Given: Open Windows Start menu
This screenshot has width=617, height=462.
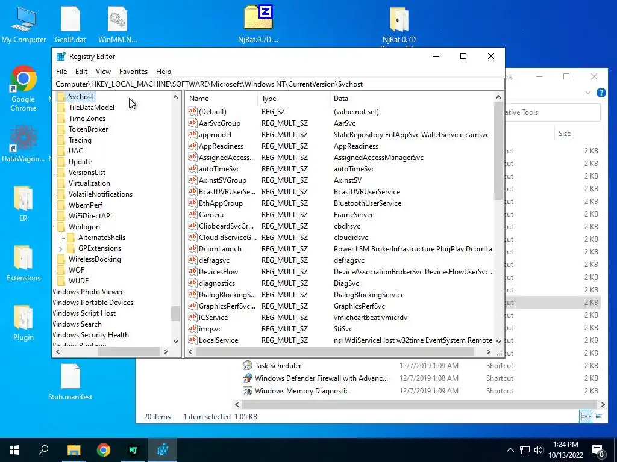Looking at the screenshot, I should click(14, 450).
